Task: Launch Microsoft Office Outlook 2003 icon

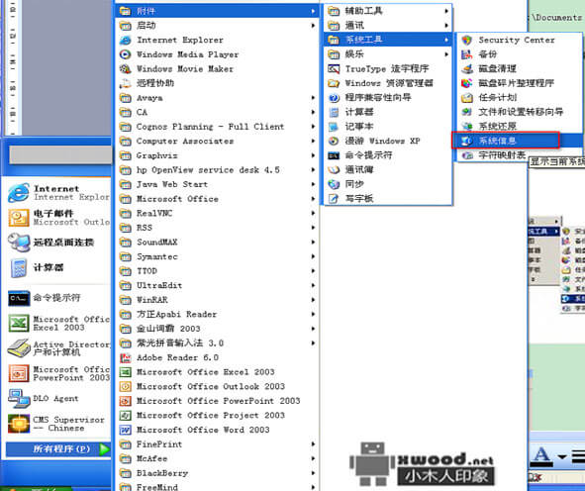Action: click(125, 386)
